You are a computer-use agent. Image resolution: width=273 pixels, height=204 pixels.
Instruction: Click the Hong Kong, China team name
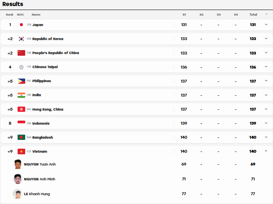pos(48,109)
